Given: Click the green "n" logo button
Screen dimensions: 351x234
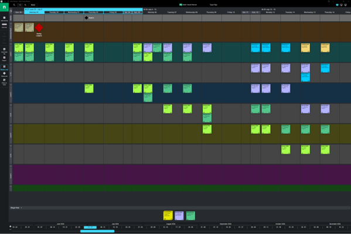Looking at the screenshot, I should tap(4, 7).
